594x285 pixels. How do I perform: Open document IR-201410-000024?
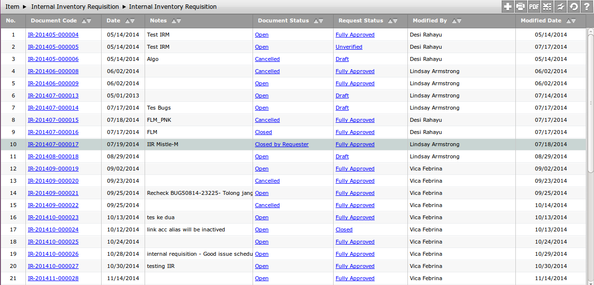click(x=53, y=229)
